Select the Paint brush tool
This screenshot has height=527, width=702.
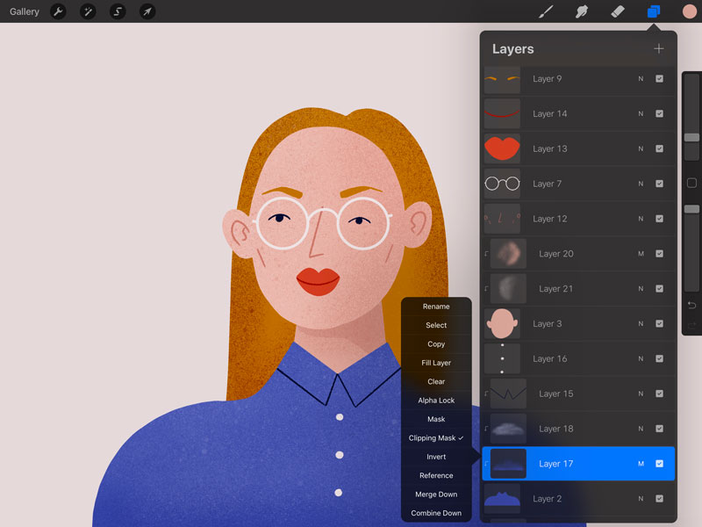click(546, 11)
